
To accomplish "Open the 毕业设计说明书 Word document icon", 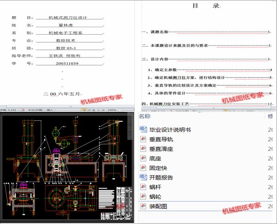I will point(143,129).
